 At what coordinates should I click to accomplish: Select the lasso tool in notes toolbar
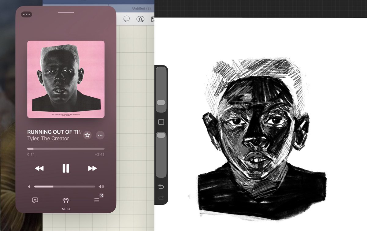pos(127,19)
